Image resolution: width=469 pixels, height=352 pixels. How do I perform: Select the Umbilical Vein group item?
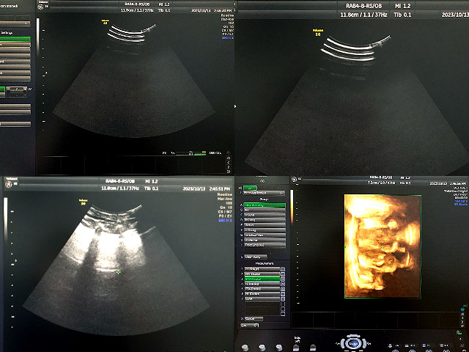pyautogui.click(x=265, y=235)
